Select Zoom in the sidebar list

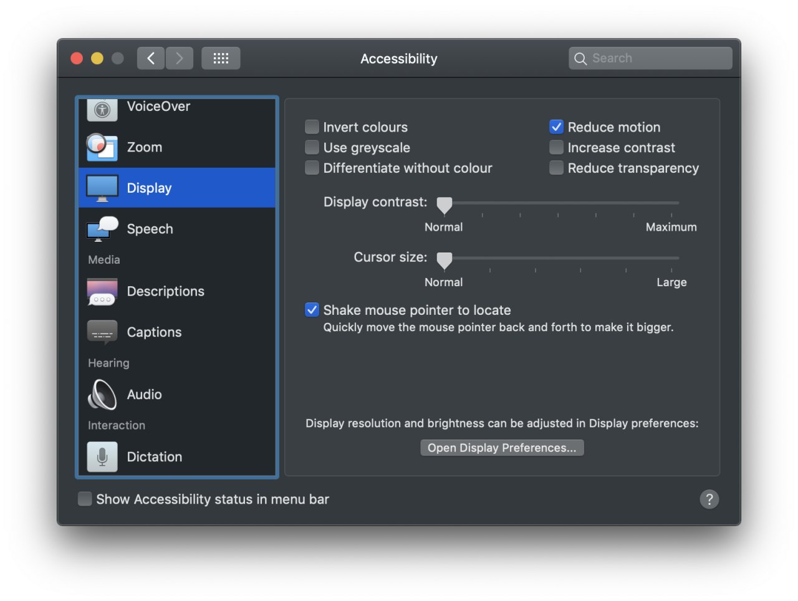(177, 147)
